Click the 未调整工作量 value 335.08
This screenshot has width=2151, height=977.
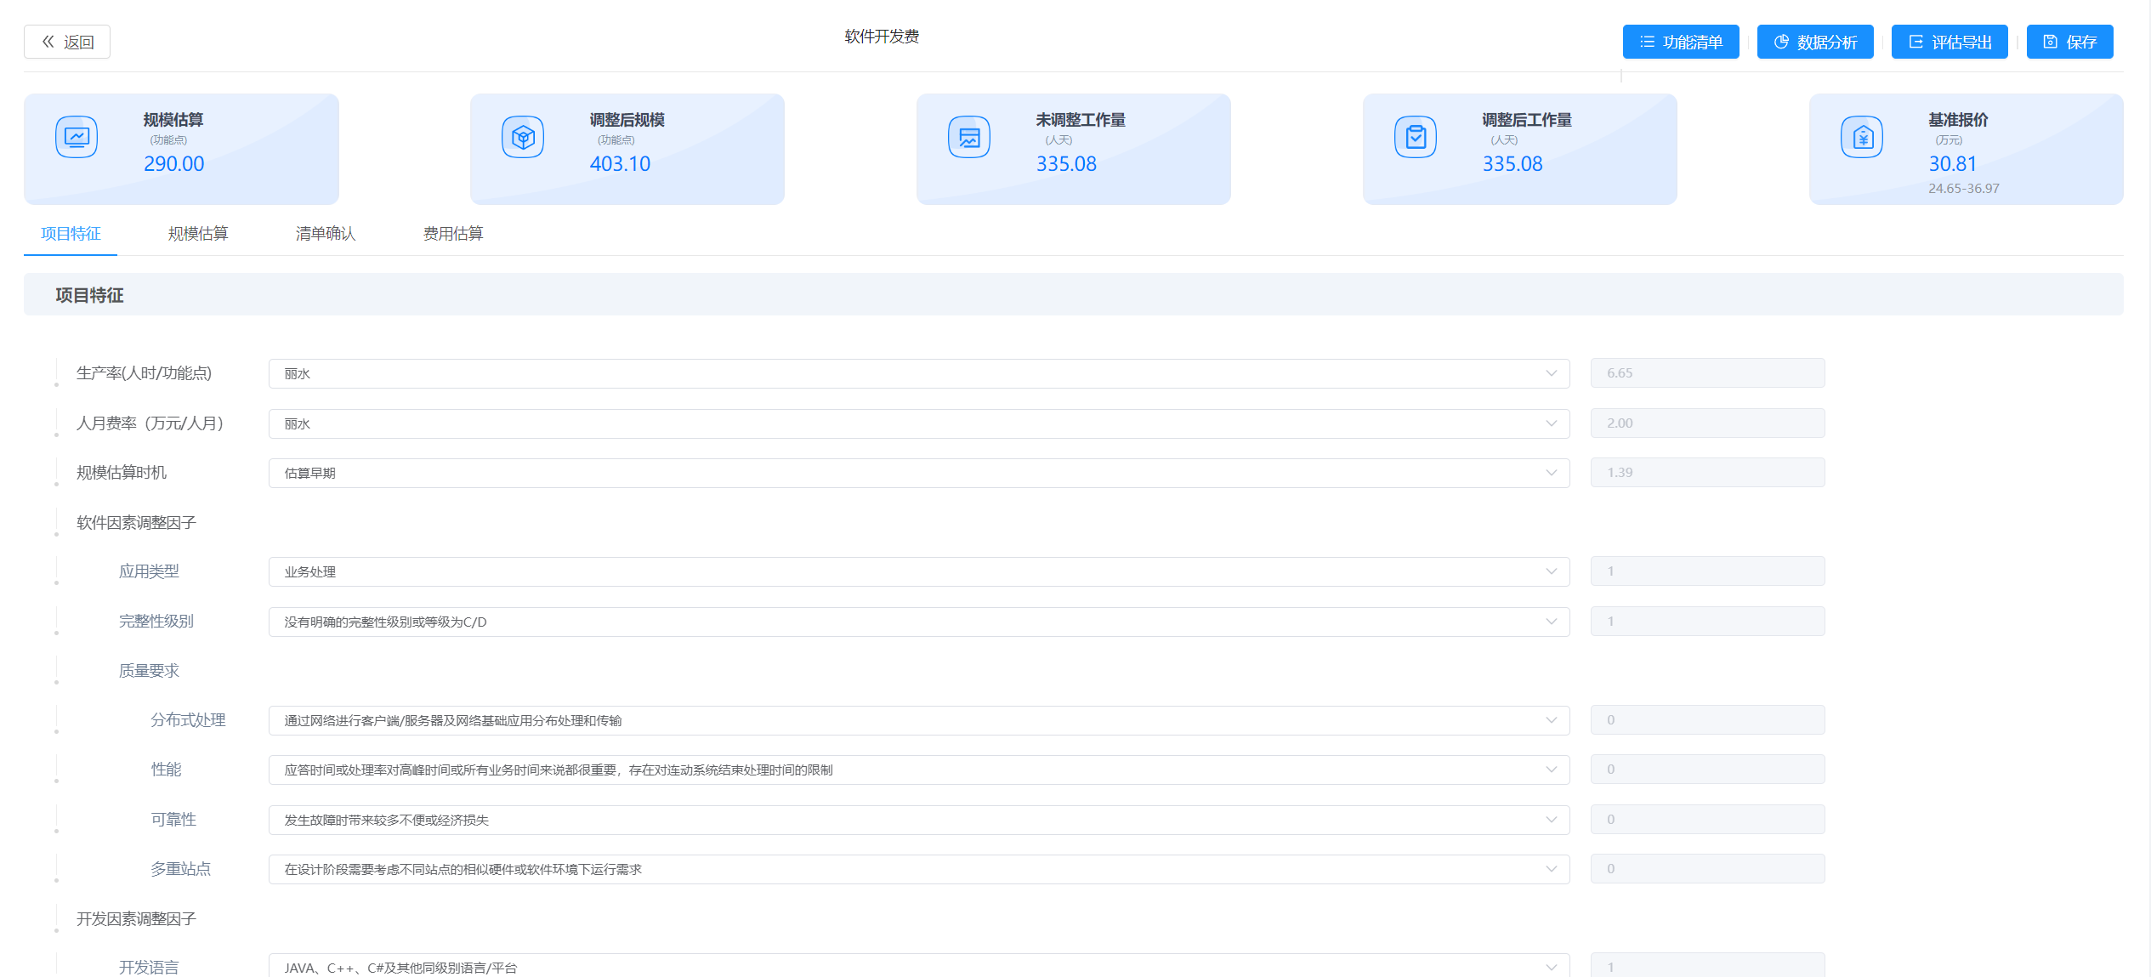1066,164
